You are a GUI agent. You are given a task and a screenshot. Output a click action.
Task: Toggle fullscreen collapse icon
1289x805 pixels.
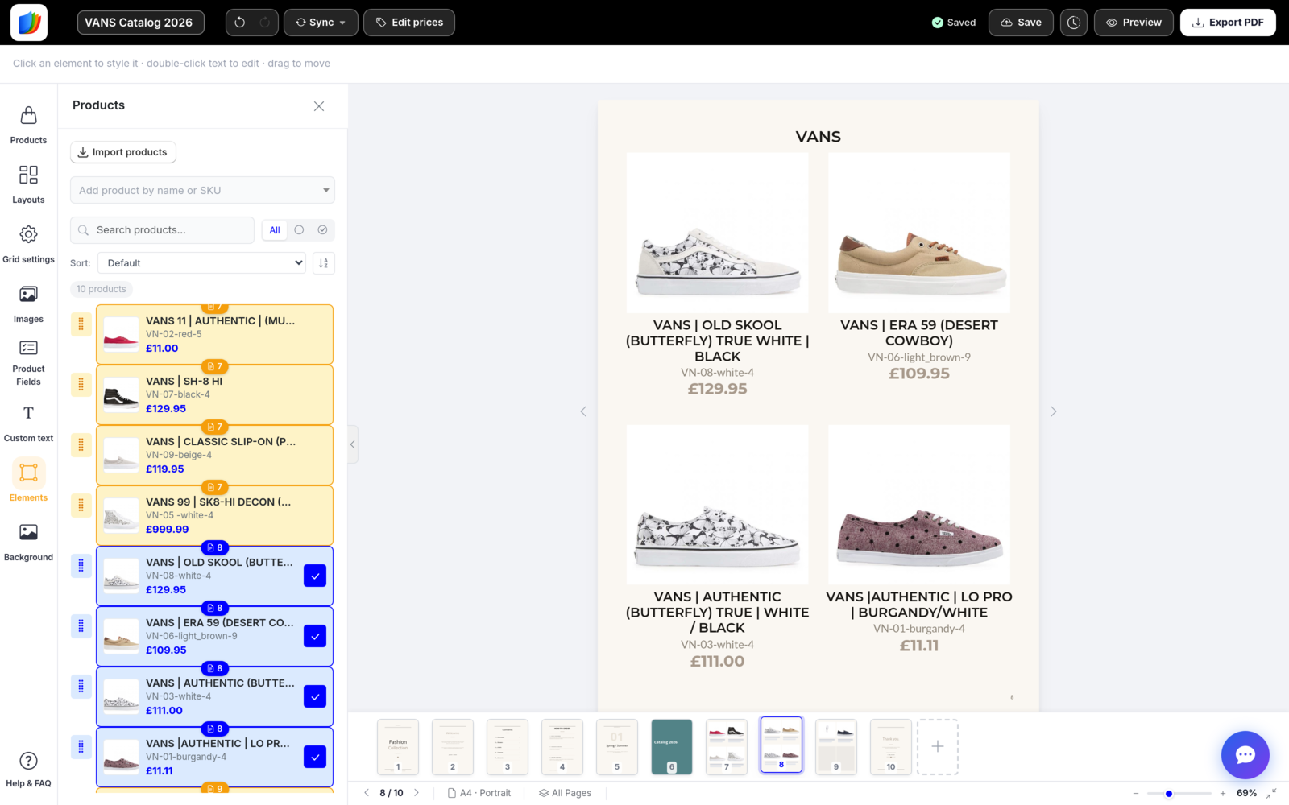[1271, 794]
